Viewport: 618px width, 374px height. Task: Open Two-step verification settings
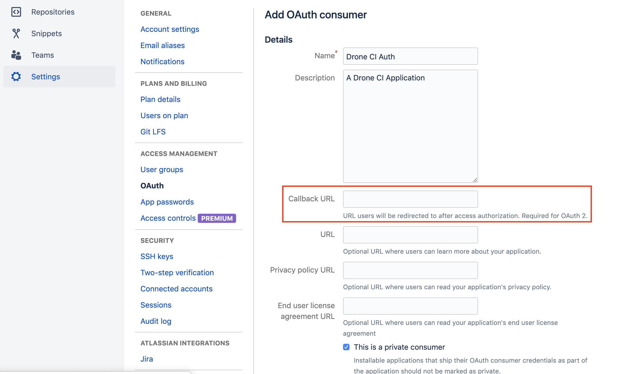coord(177,273)
